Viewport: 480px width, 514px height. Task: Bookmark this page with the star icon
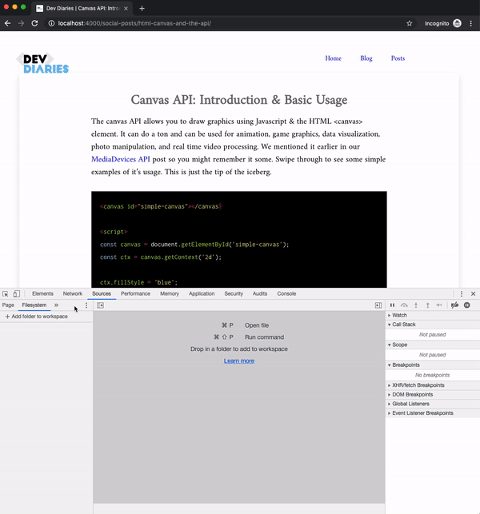point(409,23)
